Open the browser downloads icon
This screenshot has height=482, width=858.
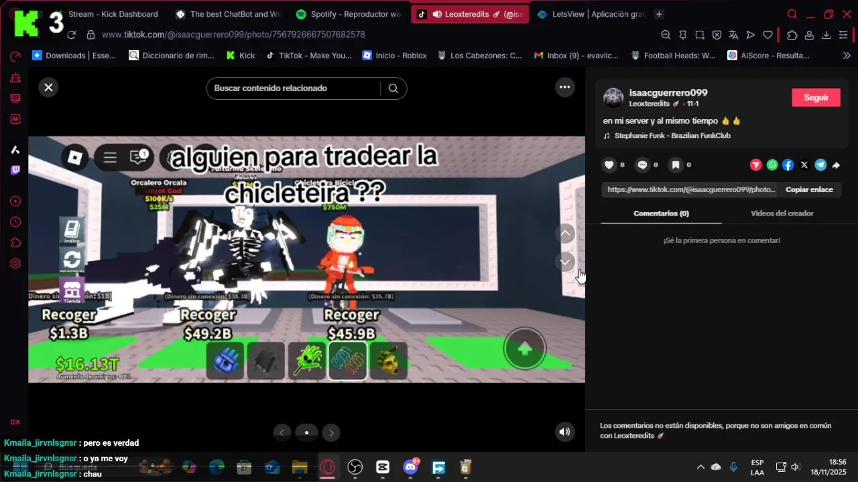coord(826,35)
